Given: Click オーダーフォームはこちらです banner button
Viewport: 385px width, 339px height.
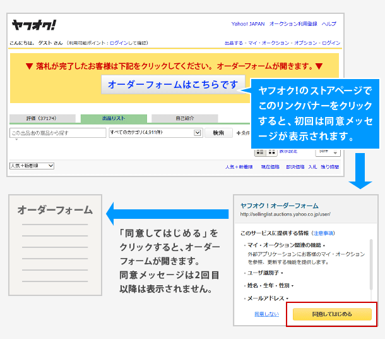Looking at the screenshot, I should pyautogui.click(x=173, y=85).
